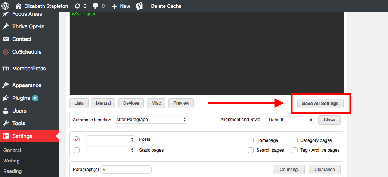Click the Counting button

289,170
